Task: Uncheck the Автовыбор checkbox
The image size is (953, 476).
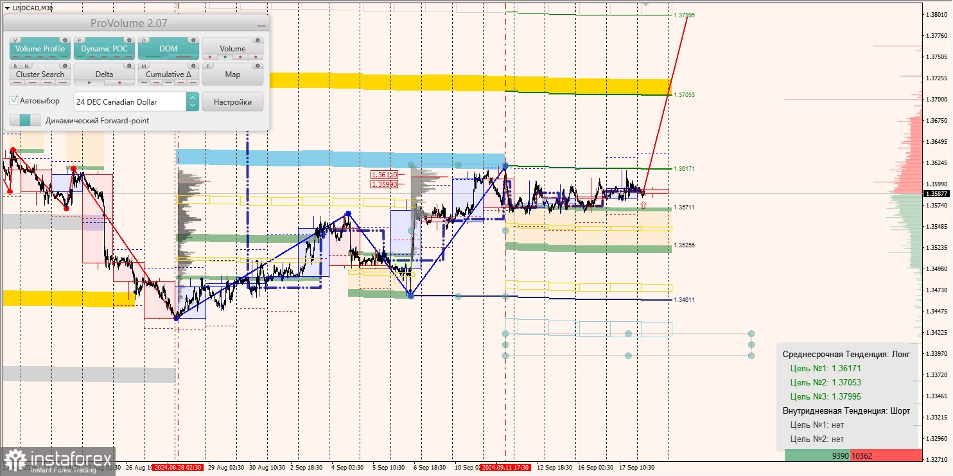Action: [x=14, y=100]
